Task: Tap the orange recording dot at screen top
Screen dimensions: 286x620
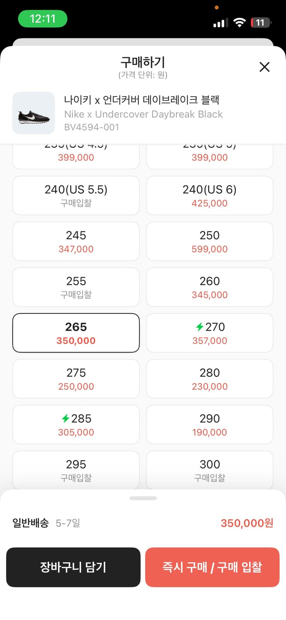Action: (x=216, y=7)
